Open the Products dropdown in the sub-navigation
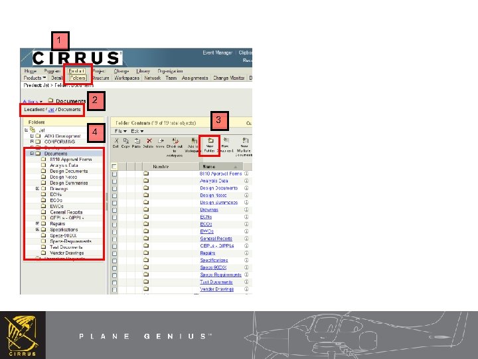This screenshot has height=359, width=478. point(35,78)
